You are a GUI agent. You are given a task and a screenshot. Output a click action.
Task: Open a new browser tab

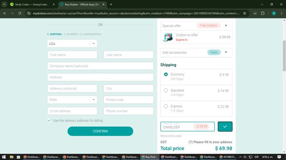[111, 4]
